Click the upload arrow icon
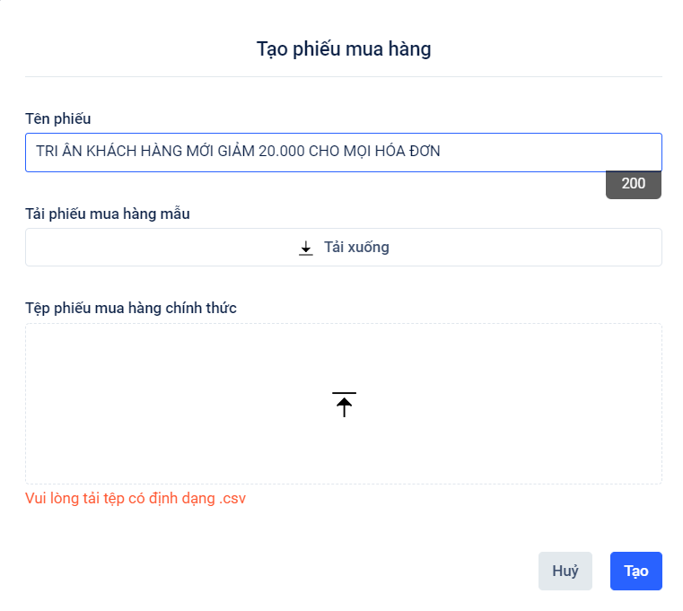Viewport: 683px width, 611px height. pos(344,405)
